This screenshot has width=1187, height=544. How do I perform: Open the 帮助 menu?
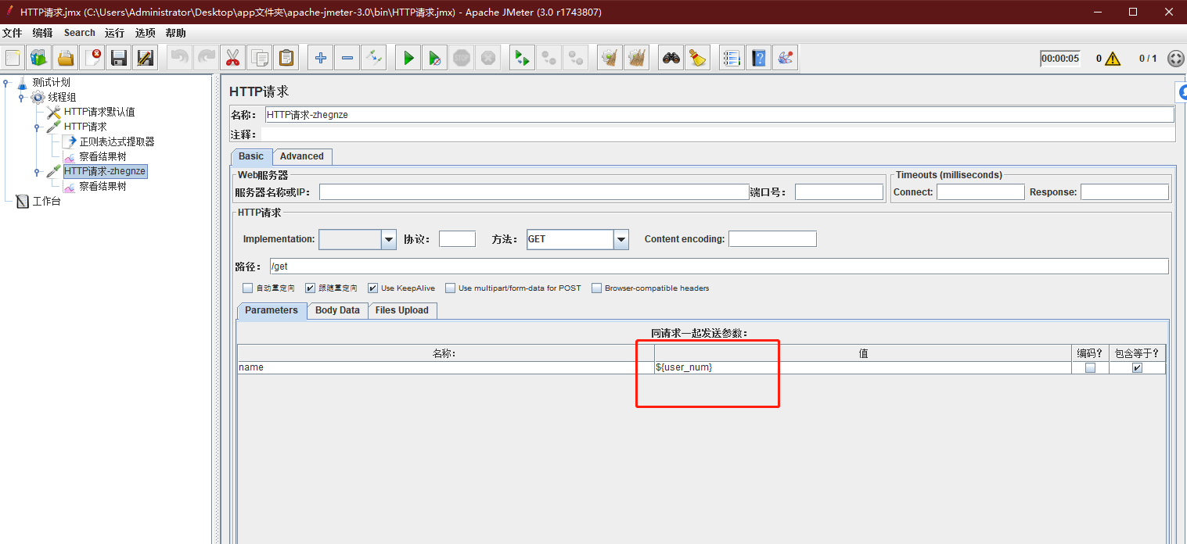176,33
